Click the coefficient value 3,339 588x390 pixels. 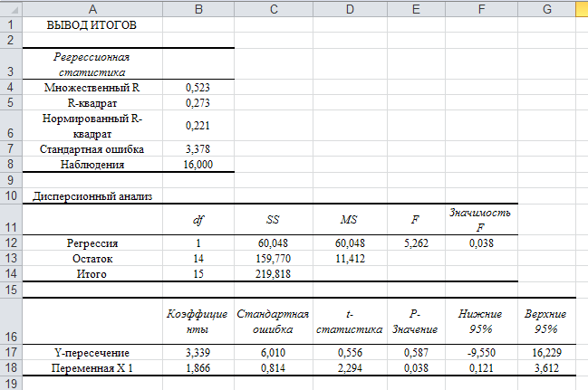point(198,353)
